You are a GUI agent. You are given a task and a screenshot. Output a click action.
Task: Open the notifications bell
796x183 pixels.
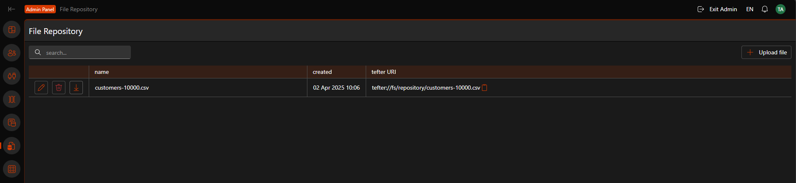[x=765, y=9]
